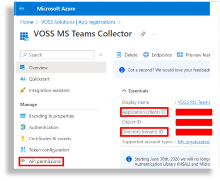Click the Token configuration bars icon
220x181 pixels.
pos(23,149)
